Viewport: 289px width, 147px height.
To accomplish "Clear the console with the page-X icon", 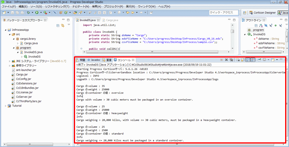I will 238,60.
